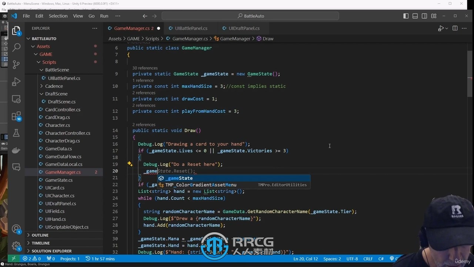Go forward using the navigation arrow
The height and width of the screenshot is (267, 474).
pyautogui.click(x=154, y=16)
